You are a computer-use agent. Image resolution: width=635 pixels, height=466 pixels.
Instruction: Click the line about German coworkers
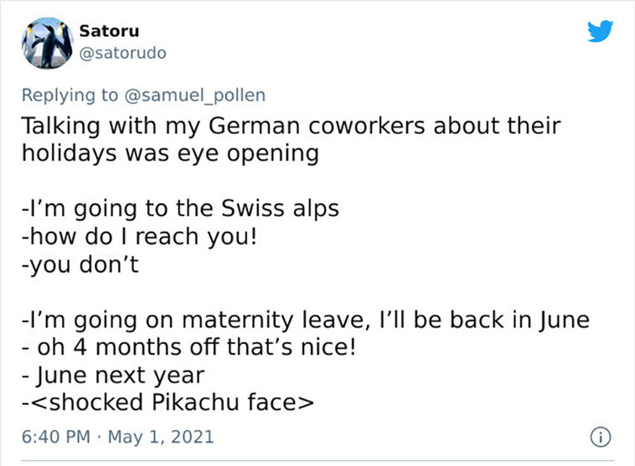pyautogui.click(x=292, y=125)
